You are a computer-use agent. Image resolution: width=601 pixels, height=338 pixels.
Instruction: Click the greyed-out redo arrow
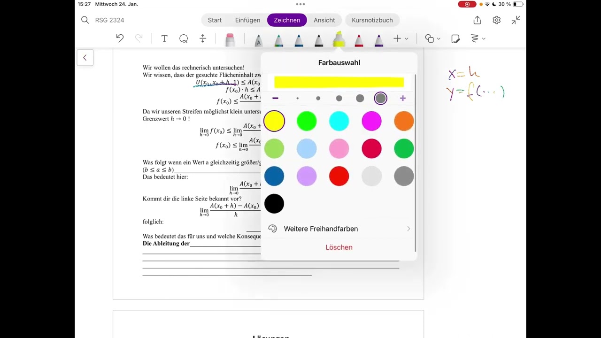(139, 38)
